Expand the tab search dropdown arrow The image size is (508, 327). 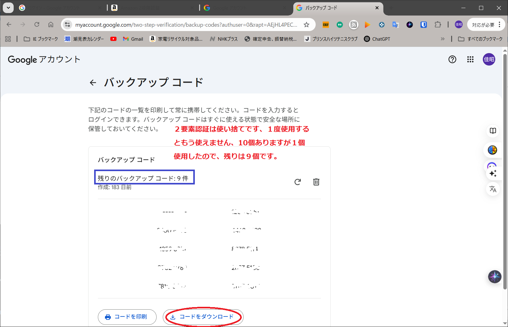[x=8, y=8]
